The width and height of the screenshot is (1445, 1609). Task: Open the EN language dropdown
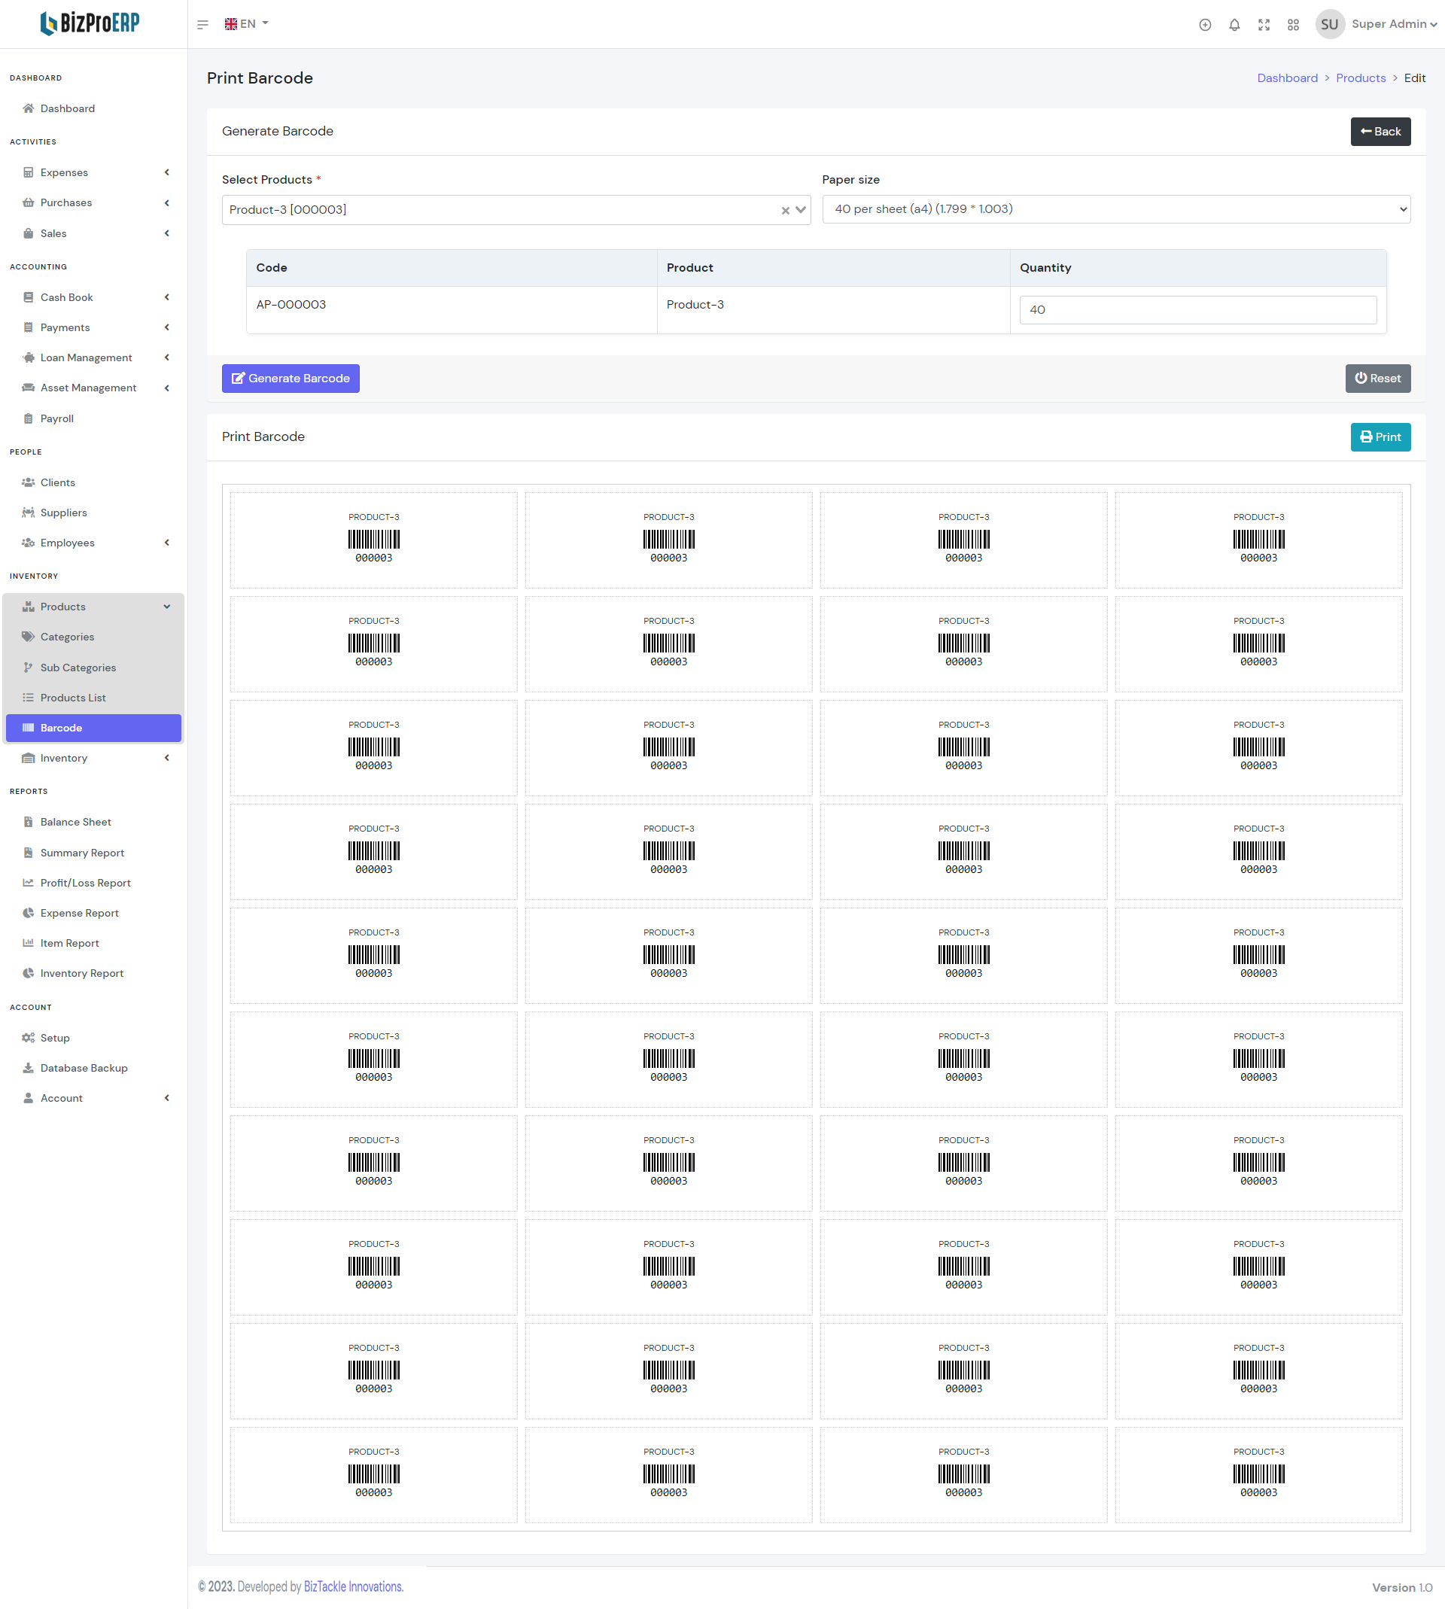coord(247,24)
